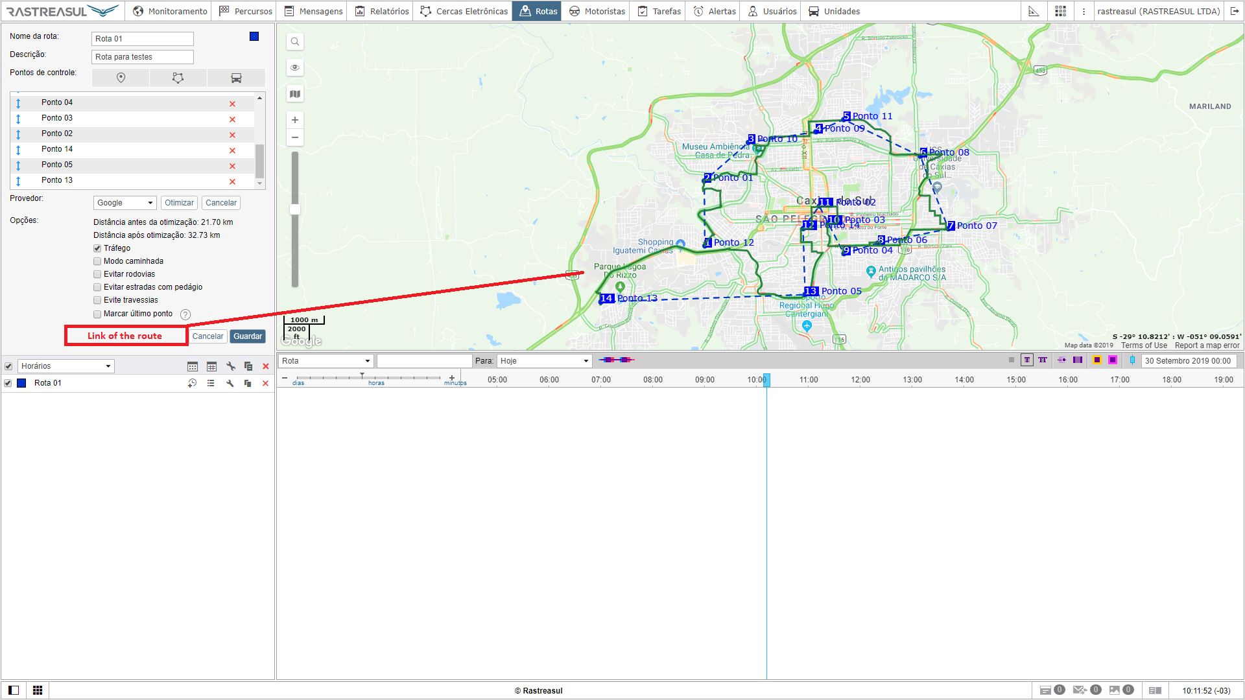The width and height of the screenshot is (1245, 700).
Task: Open the Google provider dropdown
Action: (124, 203)
